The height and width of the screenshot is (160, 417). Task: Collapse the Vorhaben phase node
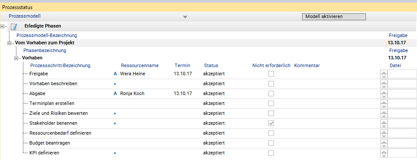16,58
